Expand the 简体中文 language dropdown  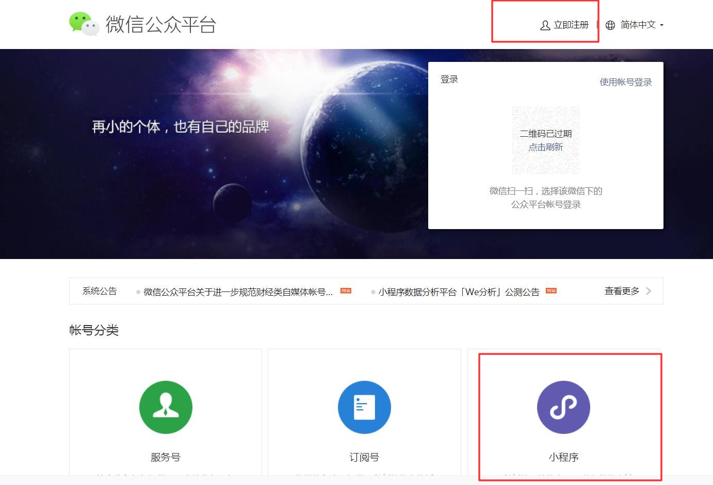tap(642, 25)
